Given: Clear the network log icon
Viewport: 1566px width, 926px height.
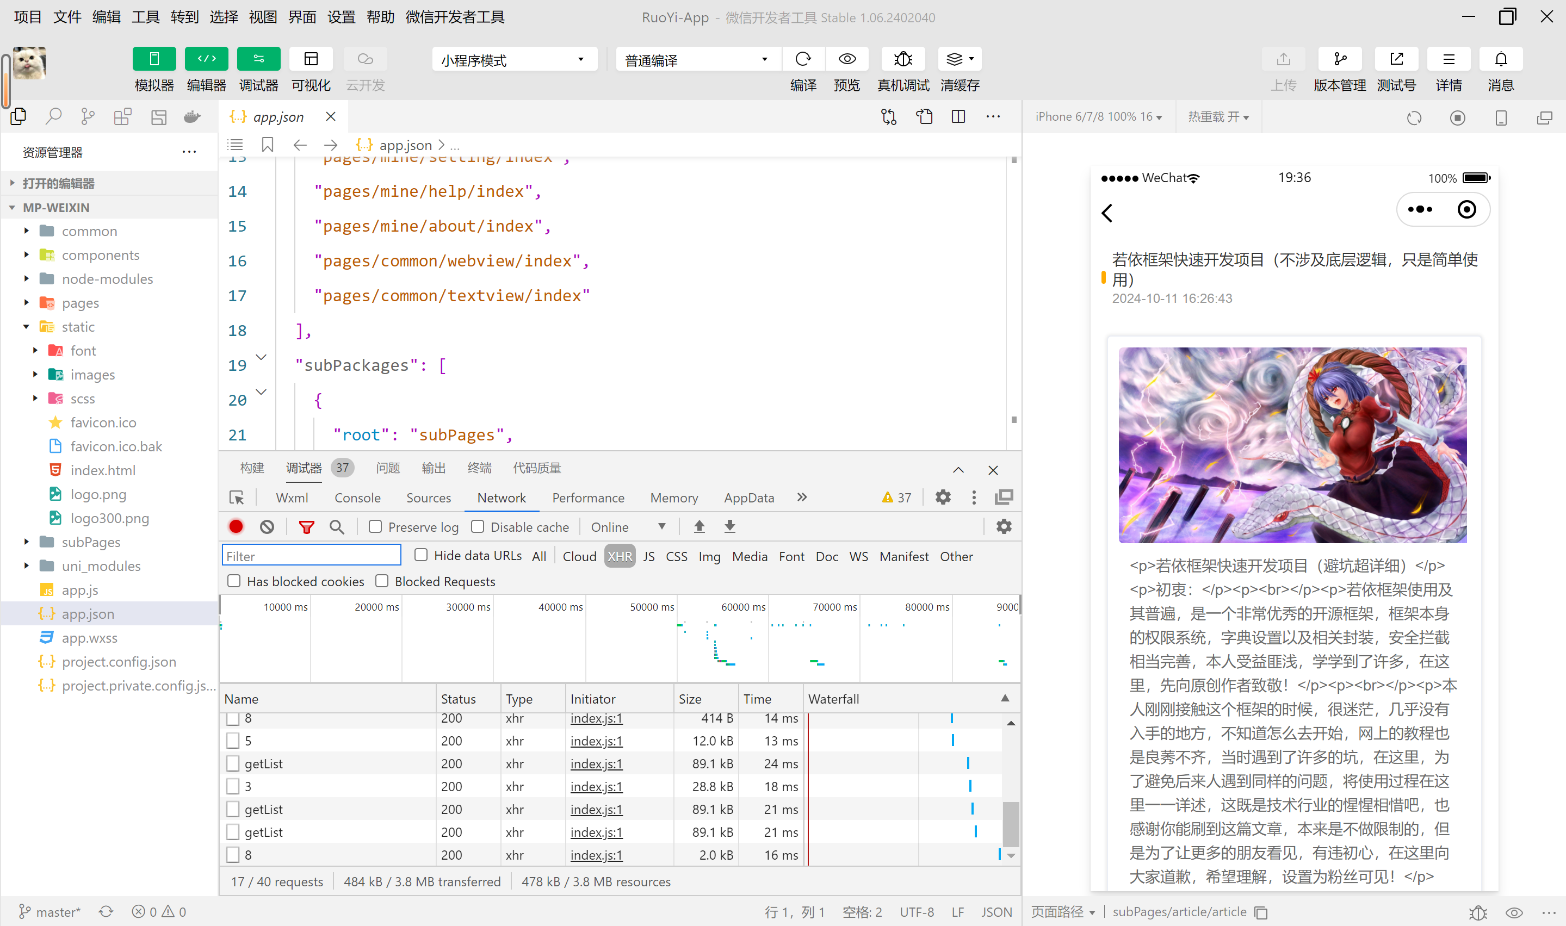Looking at the screenshot, I should coord(267,527).
